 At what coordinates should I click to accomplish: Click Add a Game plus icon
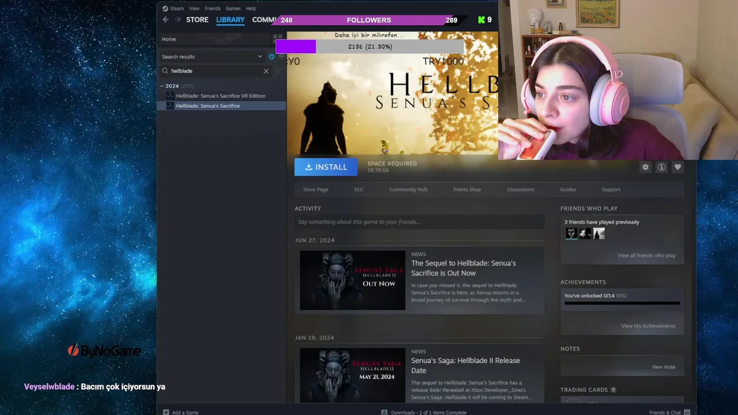coord(166,412)
